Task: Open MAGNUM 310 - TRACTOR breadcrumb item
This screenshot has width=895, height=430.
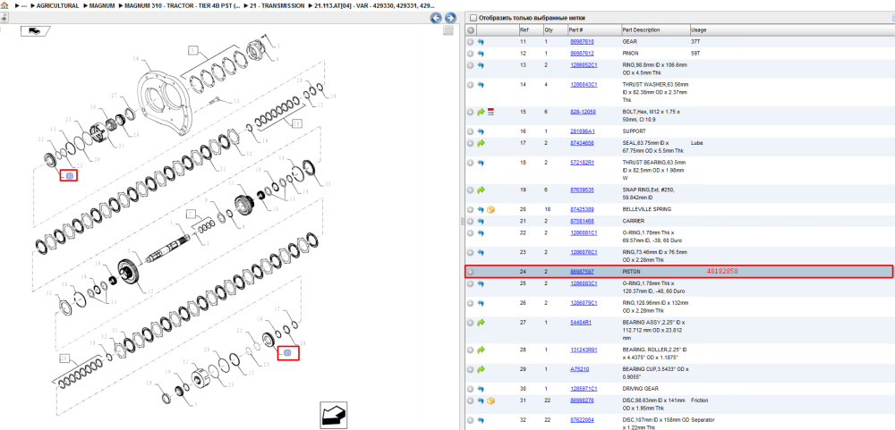Action: point(183,5)
